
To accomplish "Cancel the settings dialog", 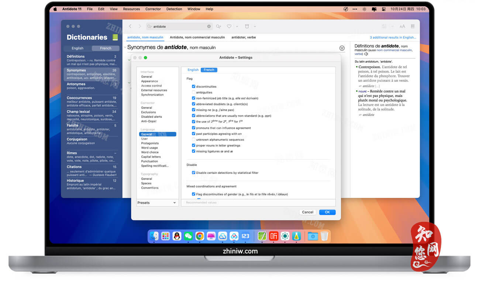I will (x=308, y=212).
